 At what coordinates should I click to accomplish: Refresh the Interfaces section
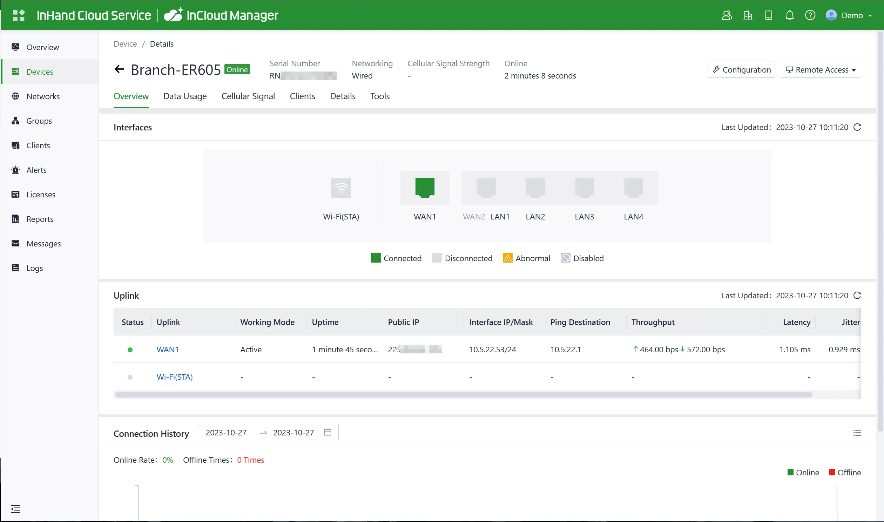(x=857, y=127)
